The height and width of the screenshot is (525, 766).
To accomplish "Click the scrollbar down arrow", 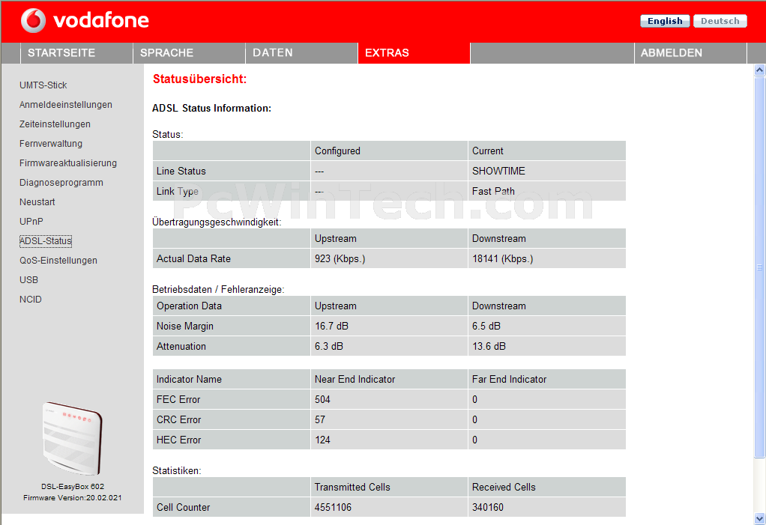I will tap(760, 518).
